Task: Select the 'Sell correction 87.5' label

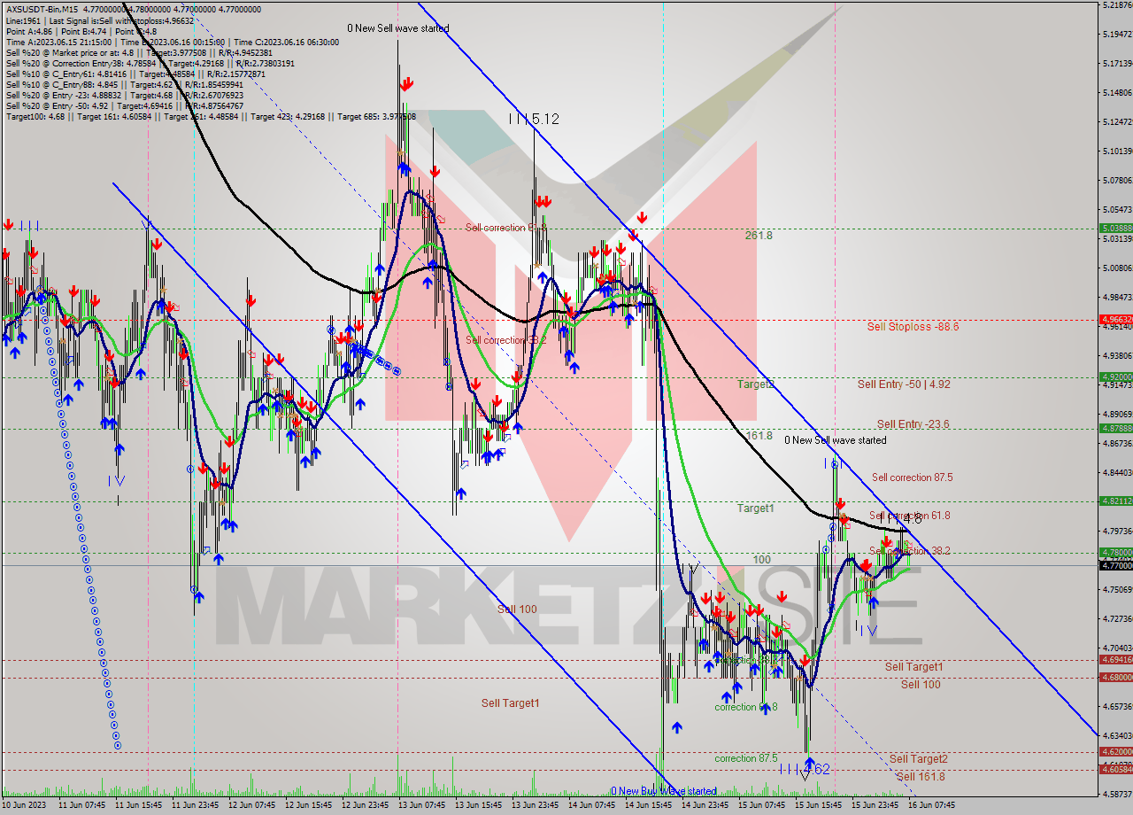Action: (913, 477)
